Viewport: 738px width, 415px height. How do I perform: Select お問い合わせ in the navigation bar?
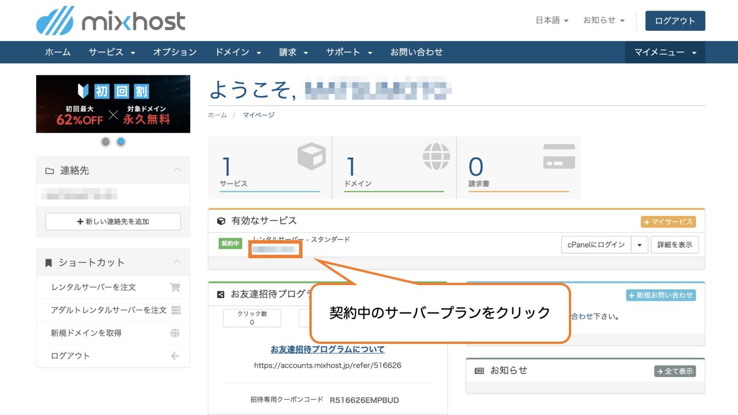(417, 52)
